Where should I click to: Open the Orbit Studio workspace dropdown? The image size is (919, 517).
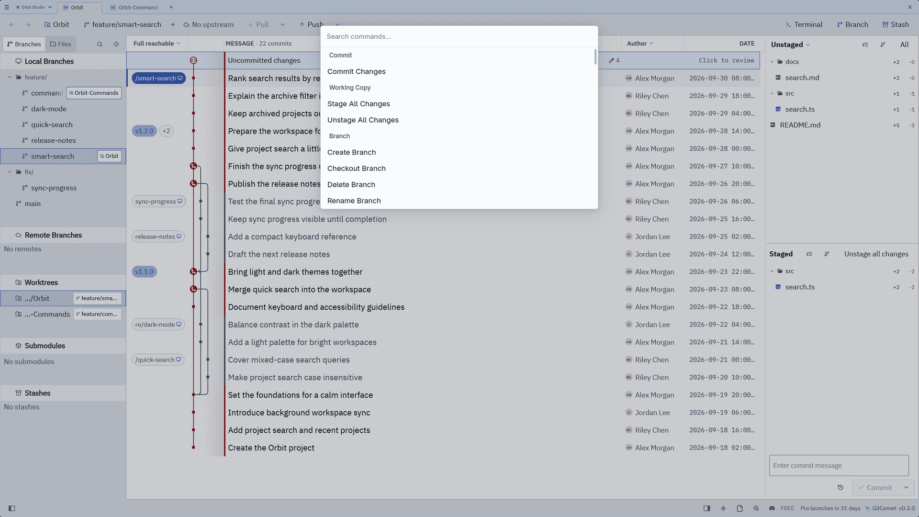point(34,7)
